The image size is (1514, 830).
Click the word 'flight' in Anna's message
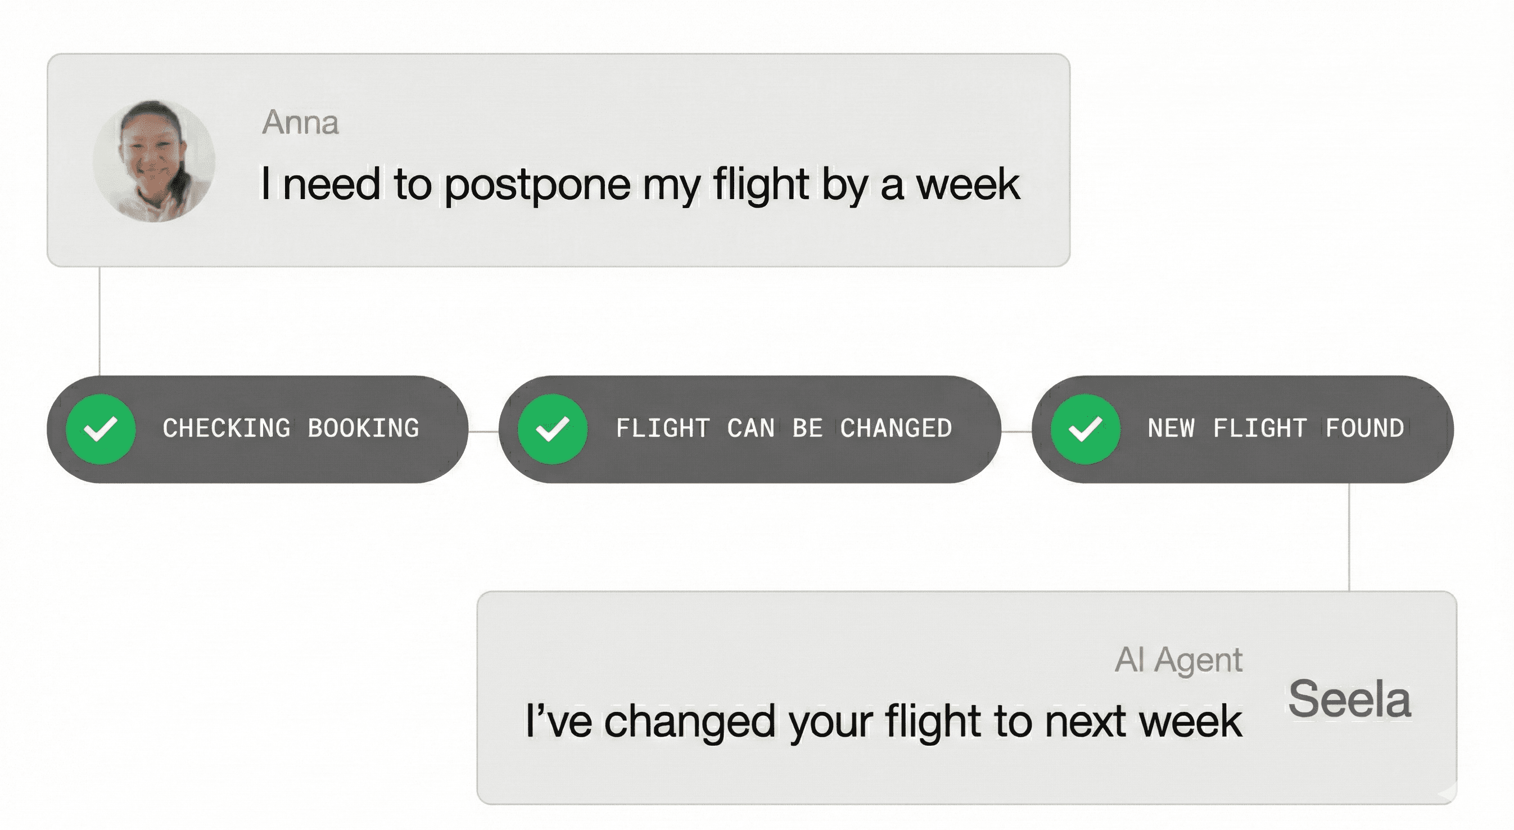point(761,185)
